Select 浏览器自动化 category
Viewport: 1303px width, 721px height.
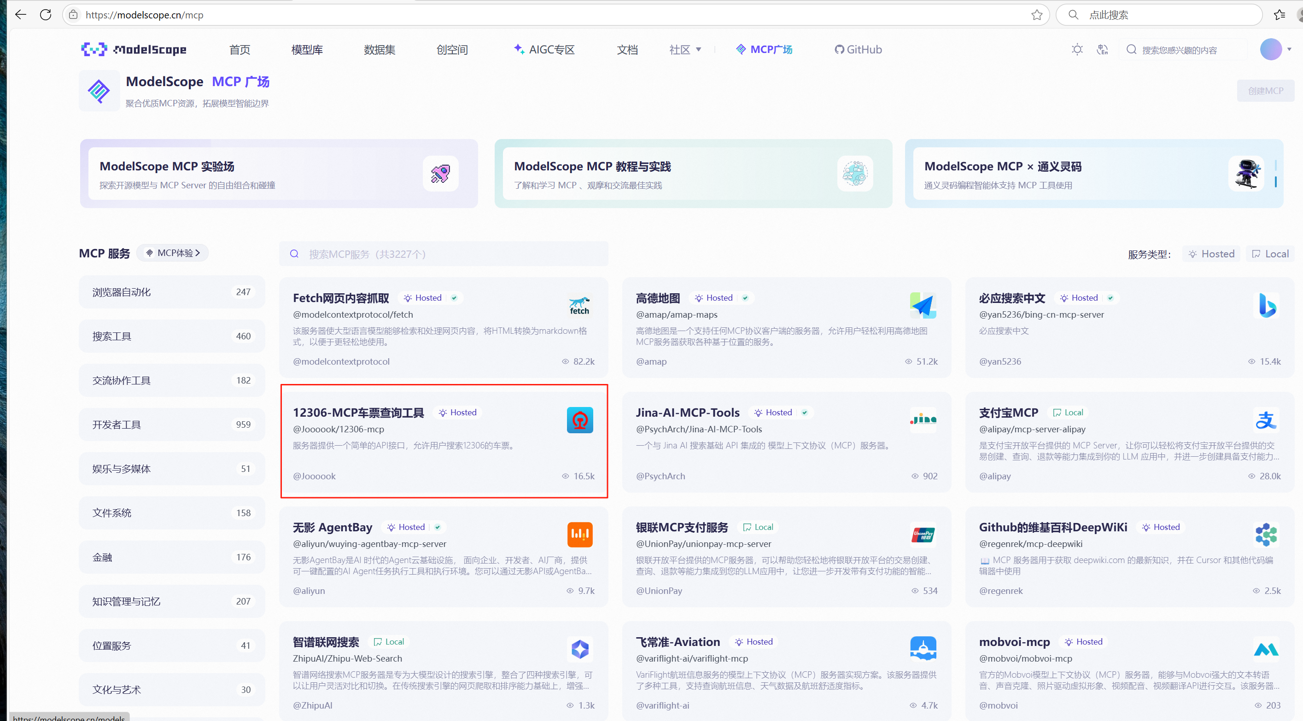pos(171,292)
